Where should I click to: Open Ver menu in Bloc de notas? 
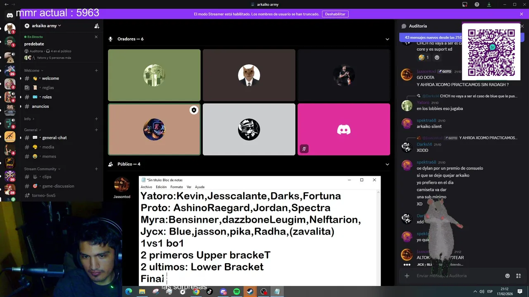(x=189, y=187)
